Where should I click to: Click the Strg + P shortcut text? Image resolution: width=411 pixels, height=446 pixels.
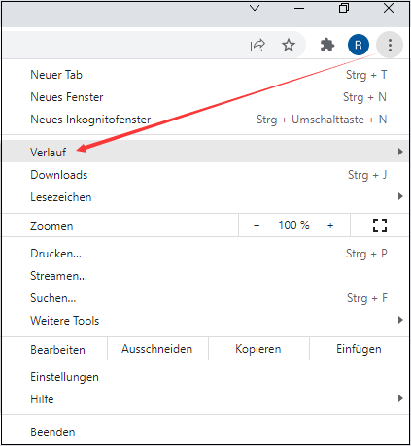pos(366,254)
